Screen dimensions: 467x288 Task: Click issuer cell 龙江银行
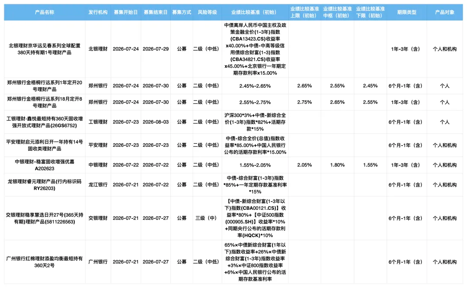[98, 185]
